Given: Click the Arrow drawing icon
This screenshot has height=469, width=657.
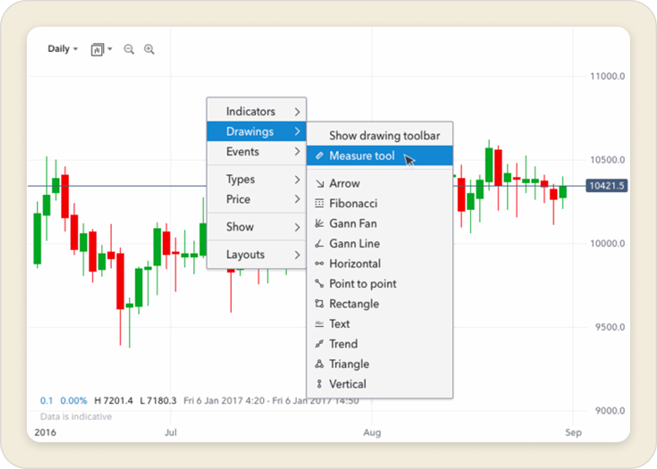Looking at the screenshot, I should point(319,183).
